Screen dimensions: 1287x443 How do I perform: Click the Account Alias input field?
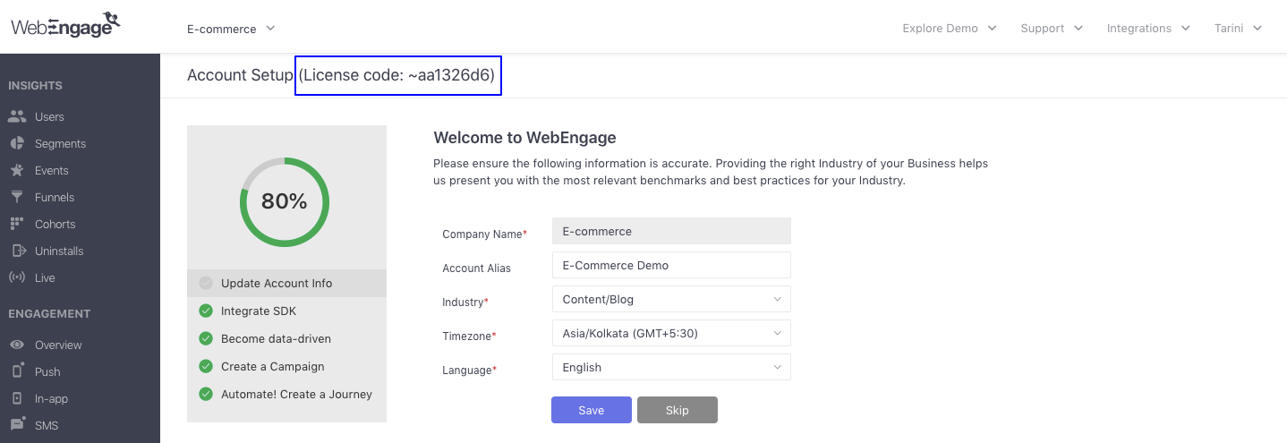(x=671, y=265)
